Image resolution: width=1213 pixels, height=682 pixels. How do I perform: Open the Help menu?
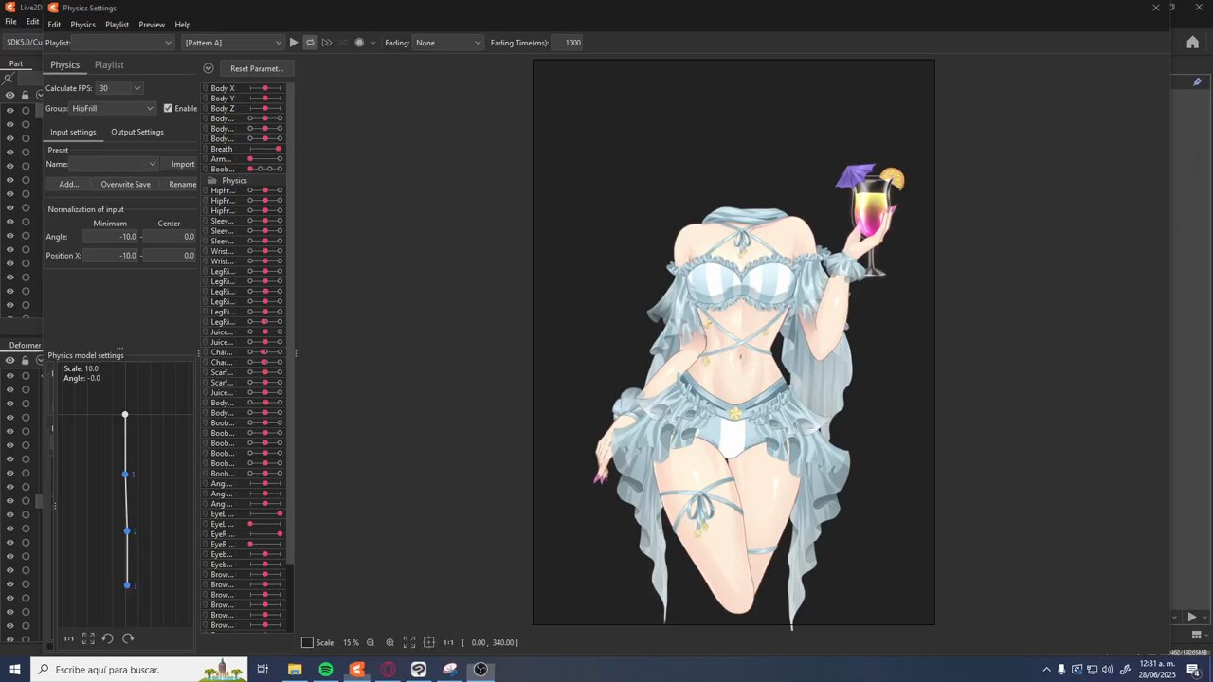pyautogui.click(x=183, y=25)
